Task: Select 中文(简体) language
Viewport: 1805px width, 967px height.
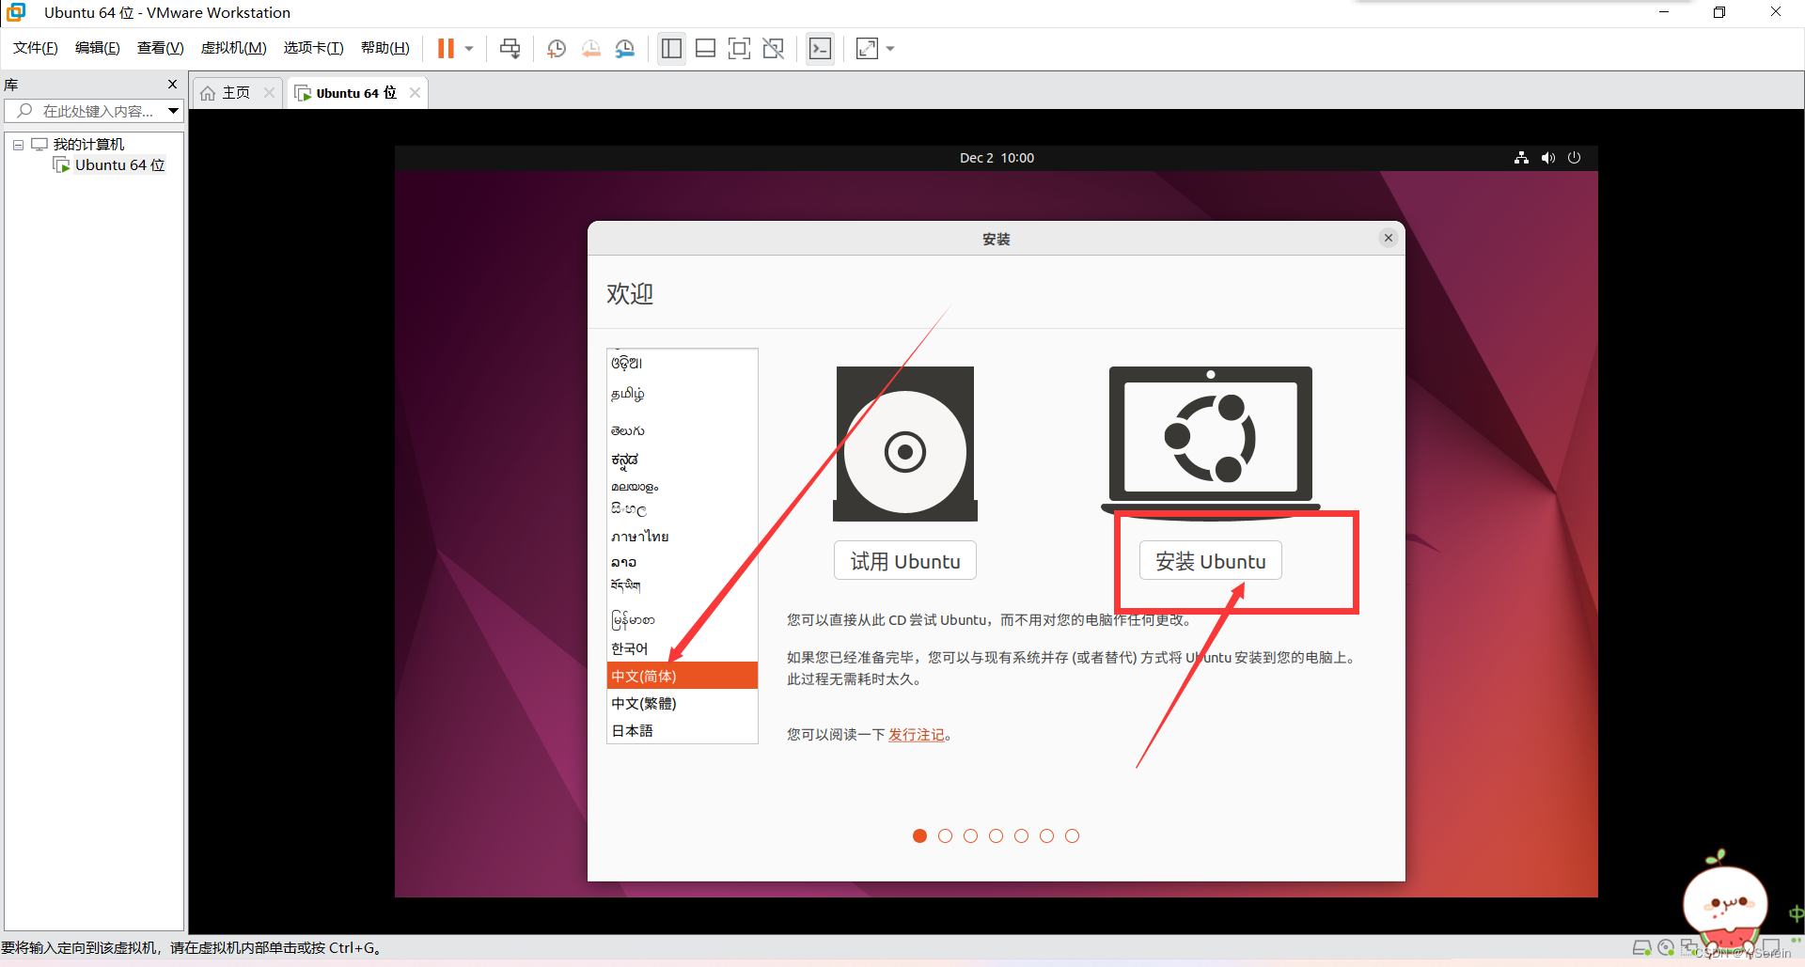Action: pyautogui.click(x=683, y=676)
